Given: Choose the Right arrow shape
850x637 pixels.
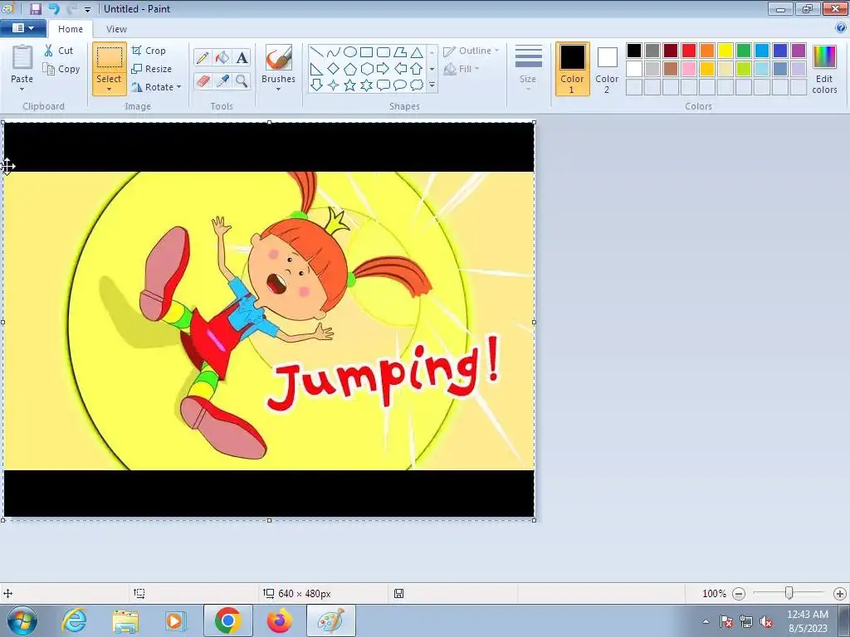Looking at the screenshot, I should [383, 69].
